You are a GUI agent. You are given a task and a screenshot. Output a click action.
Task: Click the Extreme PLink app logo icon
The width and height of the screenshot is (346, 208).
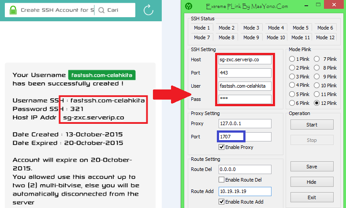(189, 6)
